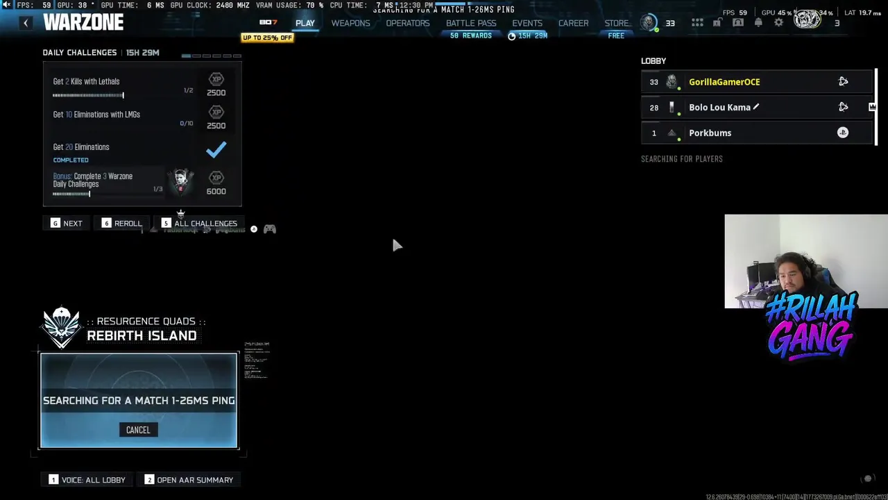Open the headset voice channels icon
This screenshot has height=500, width=888.
click(x=737, y=23)
